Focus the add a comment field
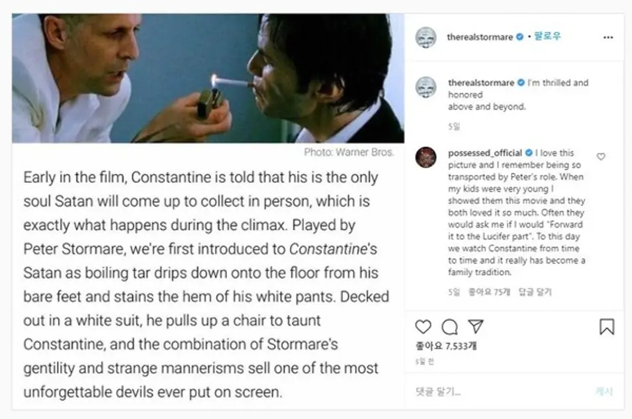The width and height of the screenshot is (632, 419). 500,391
